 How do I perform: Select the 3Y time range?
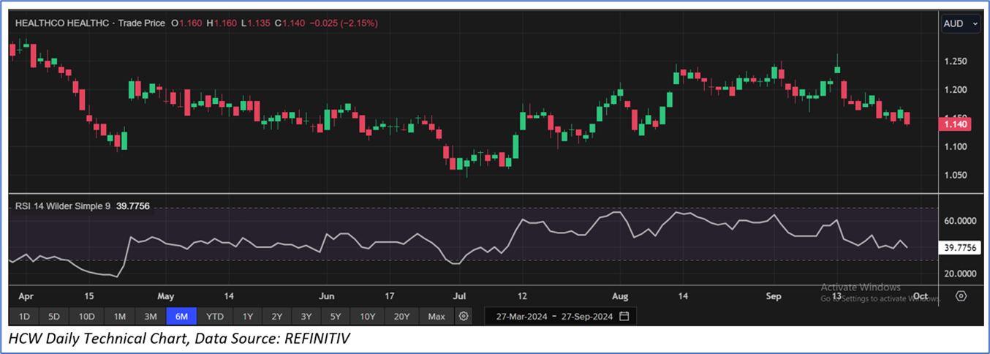[306, 317]
